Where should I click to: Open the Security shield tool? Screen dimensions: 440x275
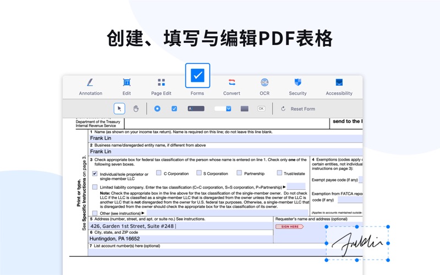pos(298,82)
